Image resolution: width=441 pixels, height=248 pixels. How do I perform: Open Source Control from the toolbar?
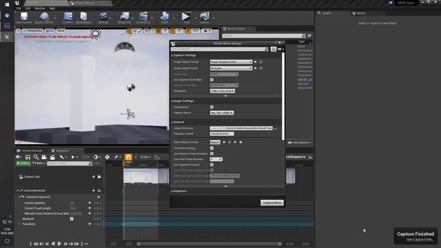pos(44,18)
